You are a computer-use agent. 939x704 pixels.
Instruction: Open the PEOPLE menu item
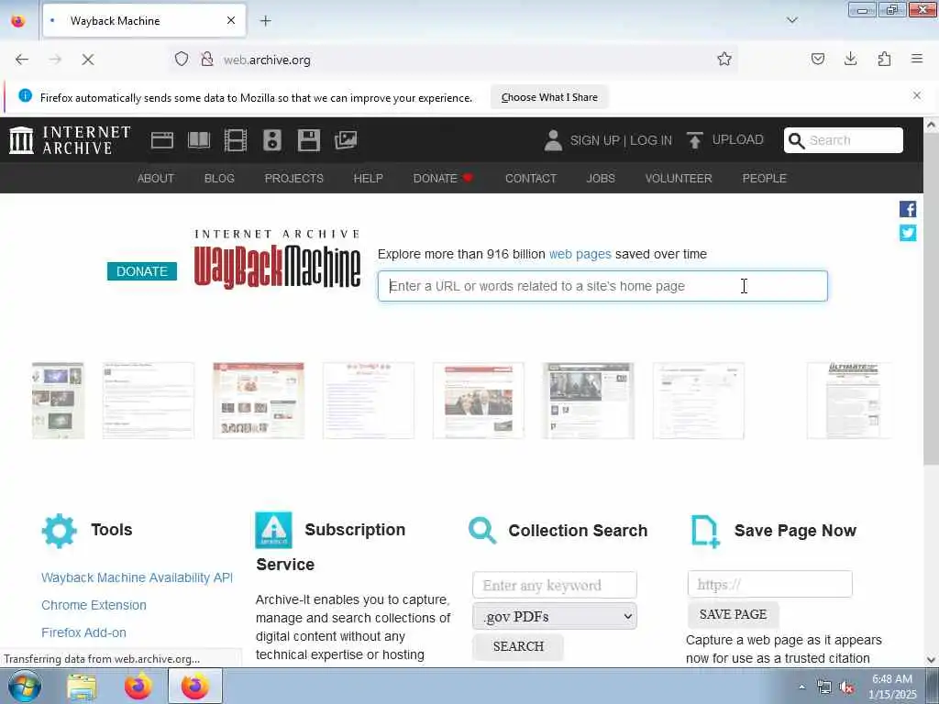(x=764, y=179)
